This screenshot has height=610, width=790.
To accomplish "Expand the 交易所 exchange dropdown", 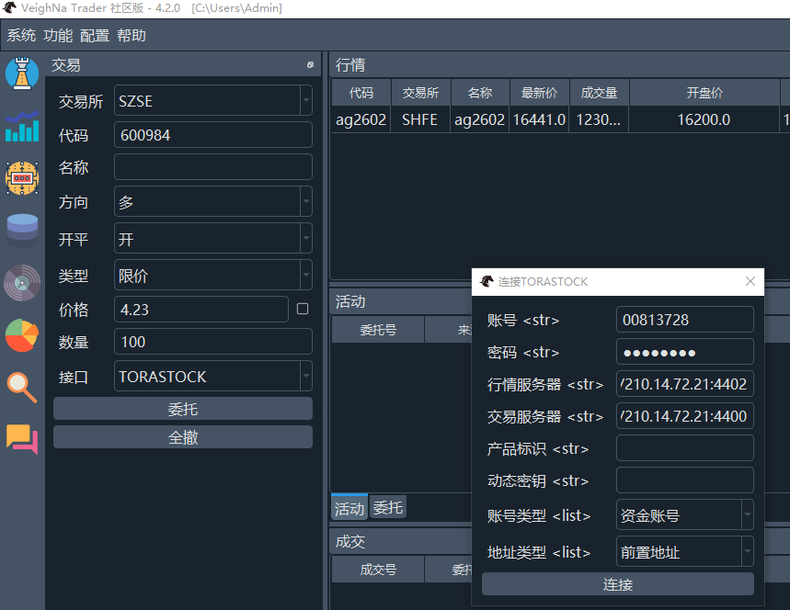I will point(305,101).
